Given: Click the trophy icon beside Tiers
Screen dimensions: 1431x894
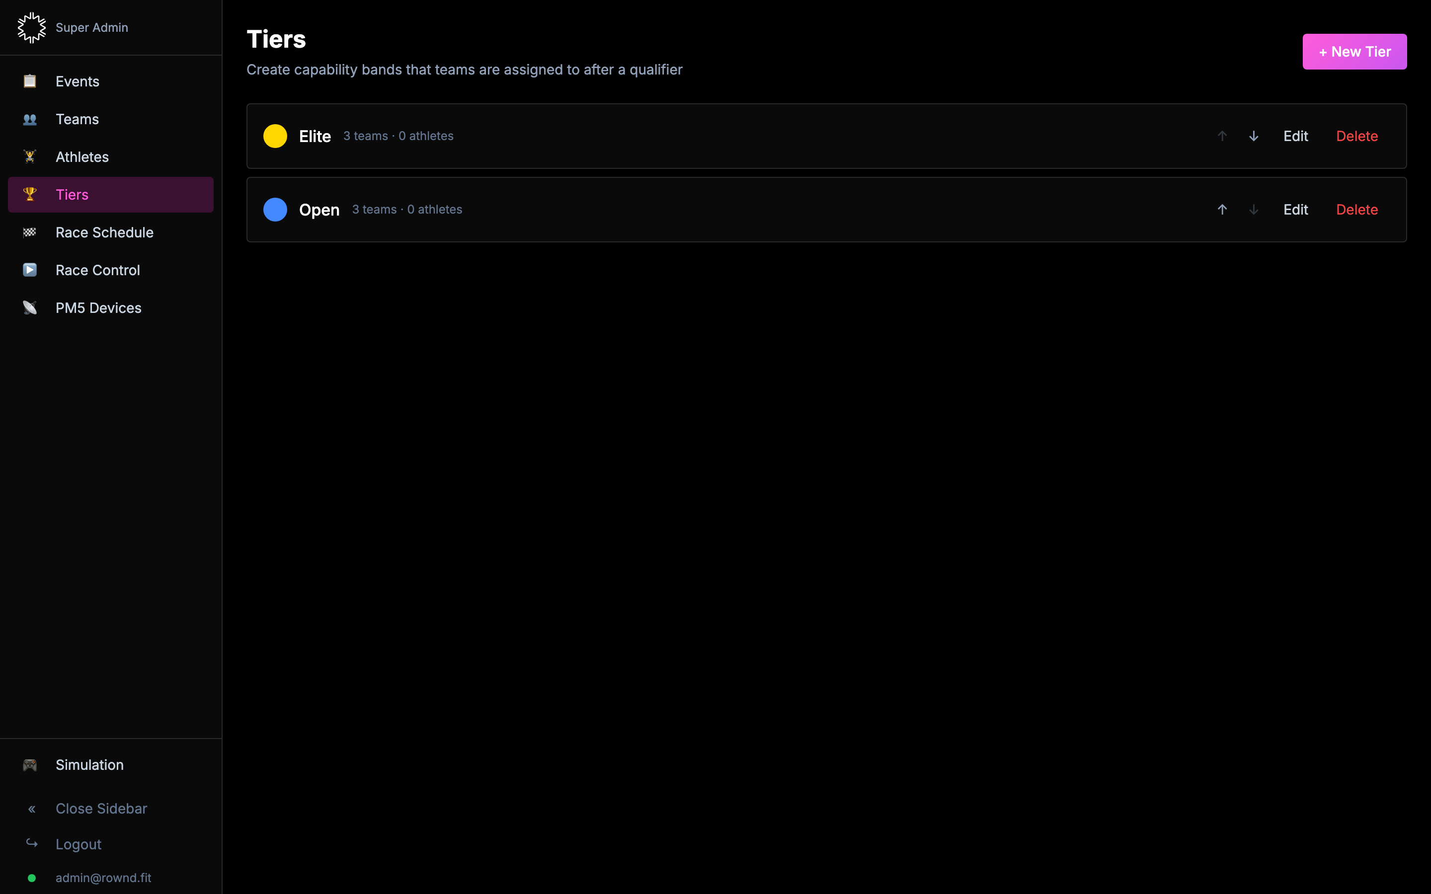Looking at the screenshot, I should 30,194.
